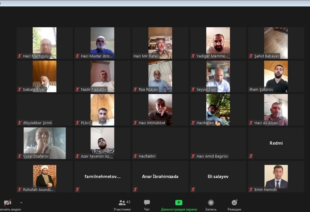Click muted mic icon beside Vusal Dzafarov
Viewport: 310px width, 212px height.
(19, 156)
